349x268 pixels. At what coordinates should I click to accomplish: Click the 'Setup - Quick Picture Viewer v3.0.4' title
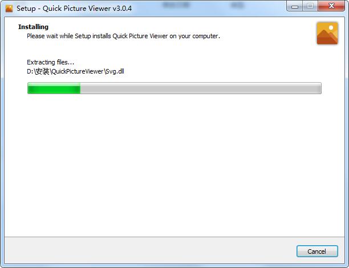click(74, 9)
